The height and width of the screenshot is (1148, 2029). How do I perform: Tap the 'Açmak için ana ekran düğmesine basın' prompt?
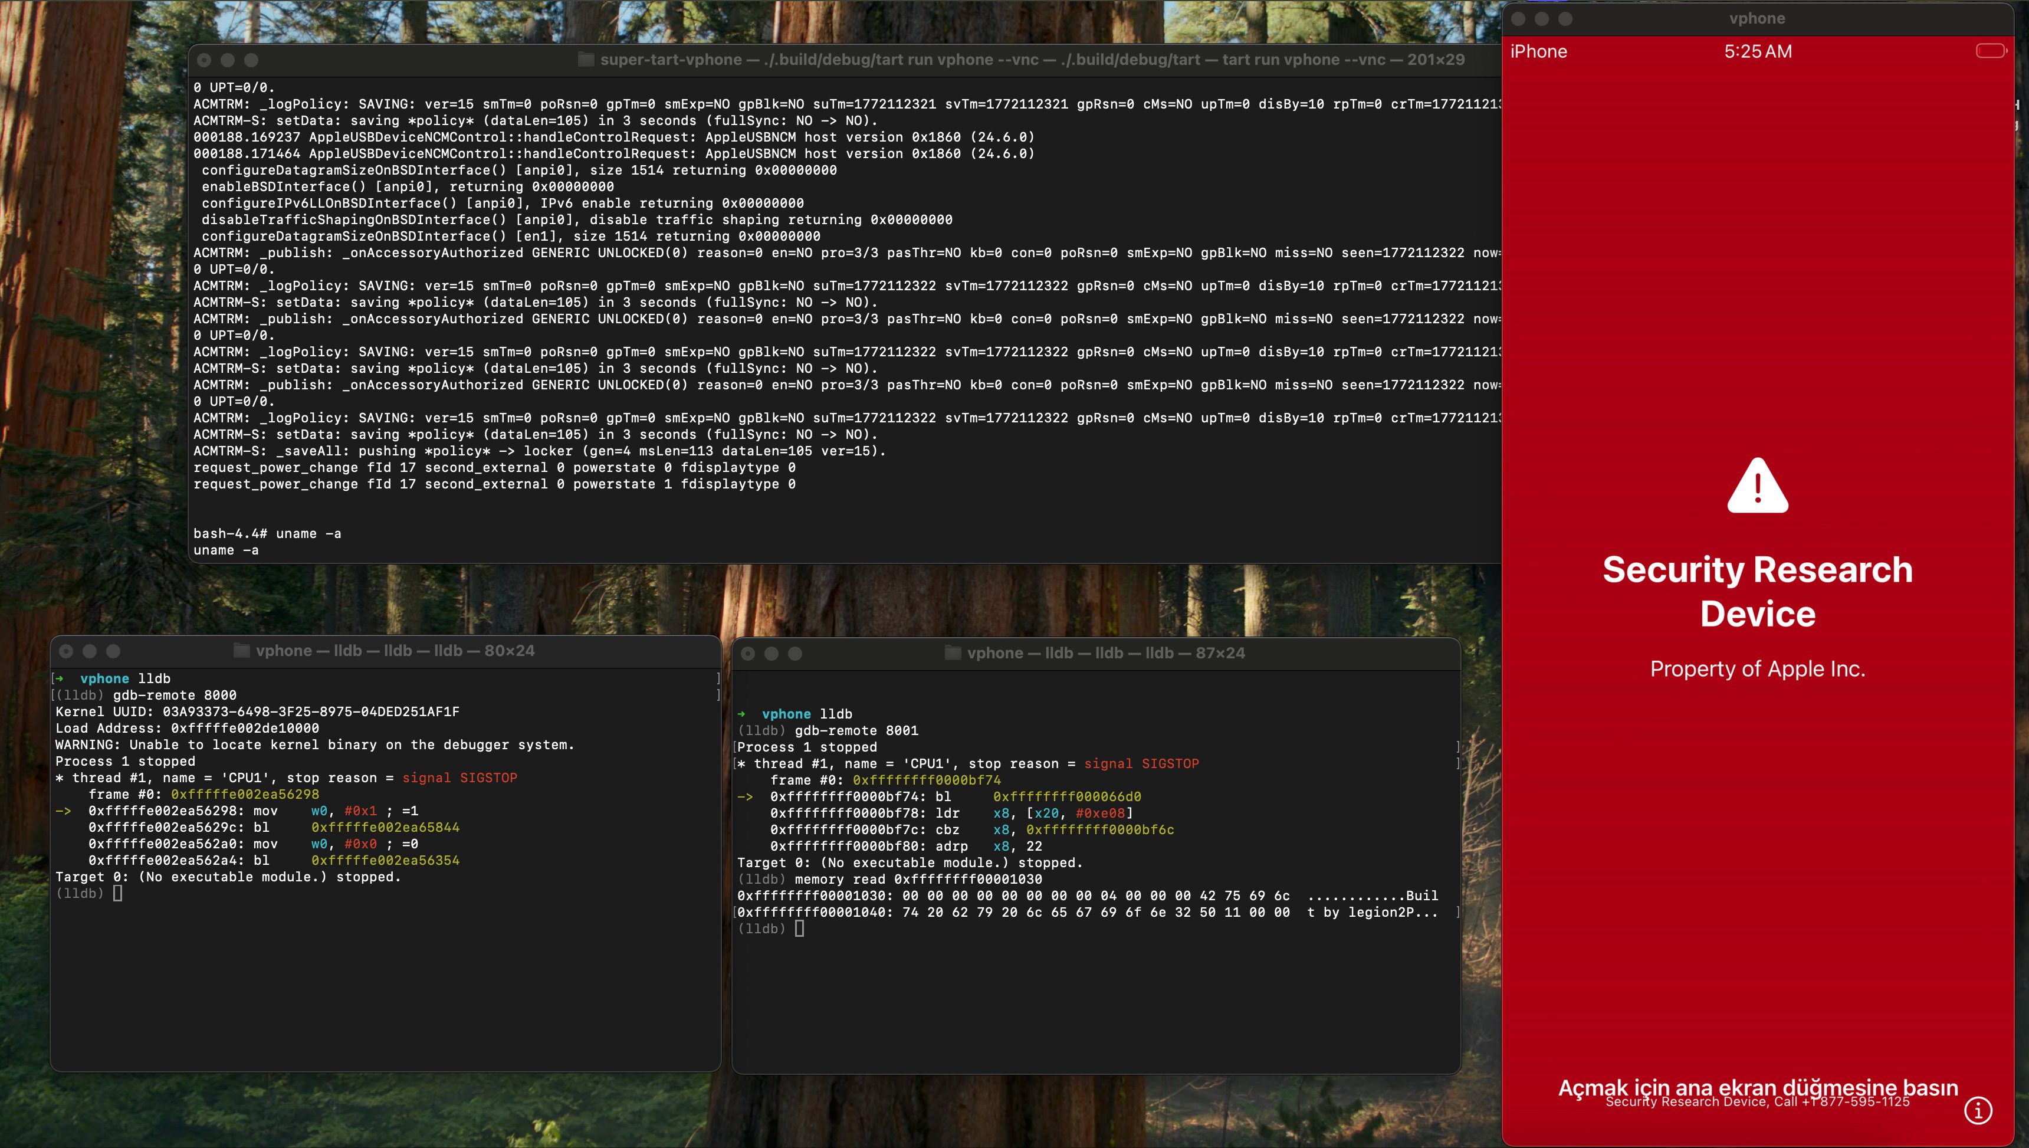[x=1757, y=1087]
